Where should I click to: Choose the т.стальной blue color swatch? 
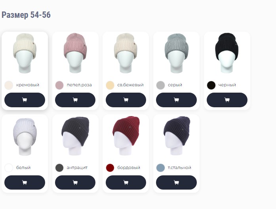(x=160, y=168)
